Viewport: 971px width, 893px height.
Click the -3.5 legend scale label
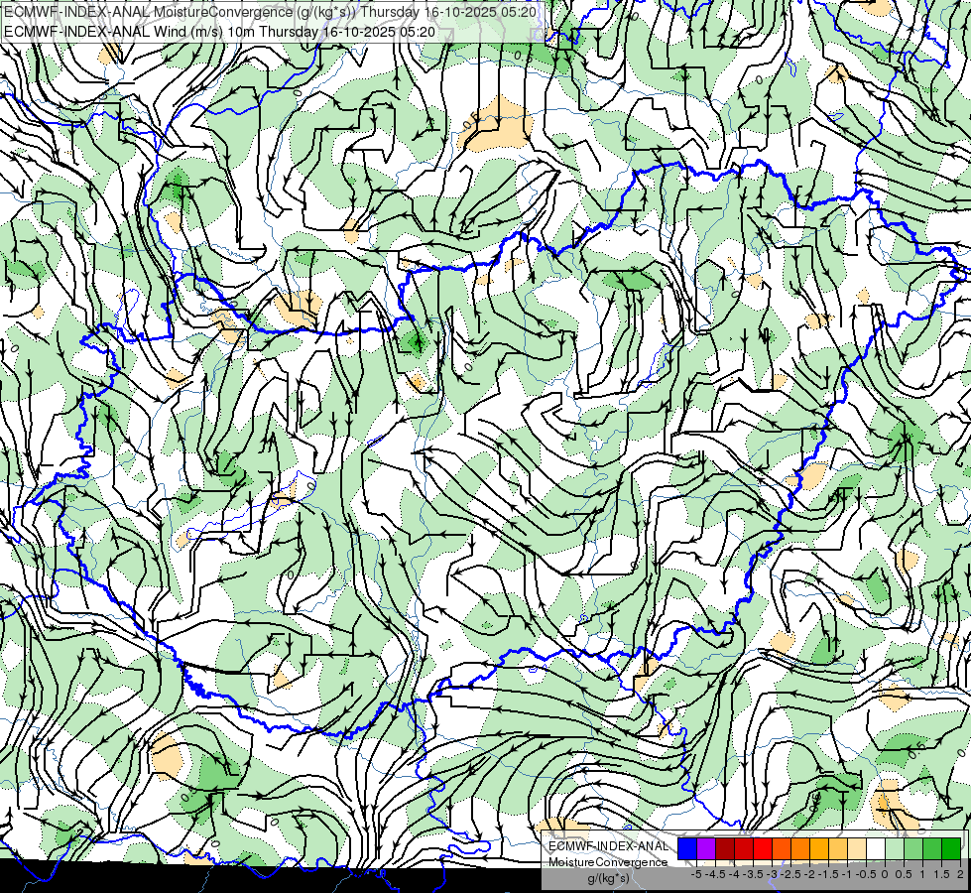753,874
